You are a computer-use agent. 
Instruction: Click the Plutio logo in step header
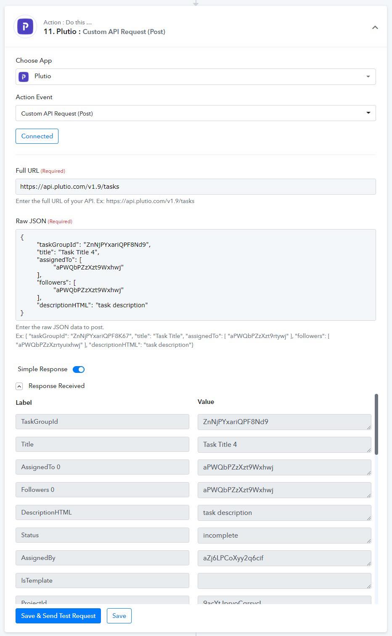(x=25, y=27)
